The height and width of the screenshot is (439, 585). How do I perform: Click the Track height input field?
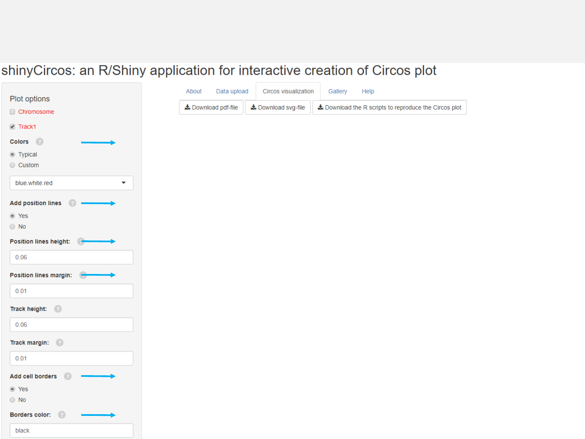tap(71, 325)
